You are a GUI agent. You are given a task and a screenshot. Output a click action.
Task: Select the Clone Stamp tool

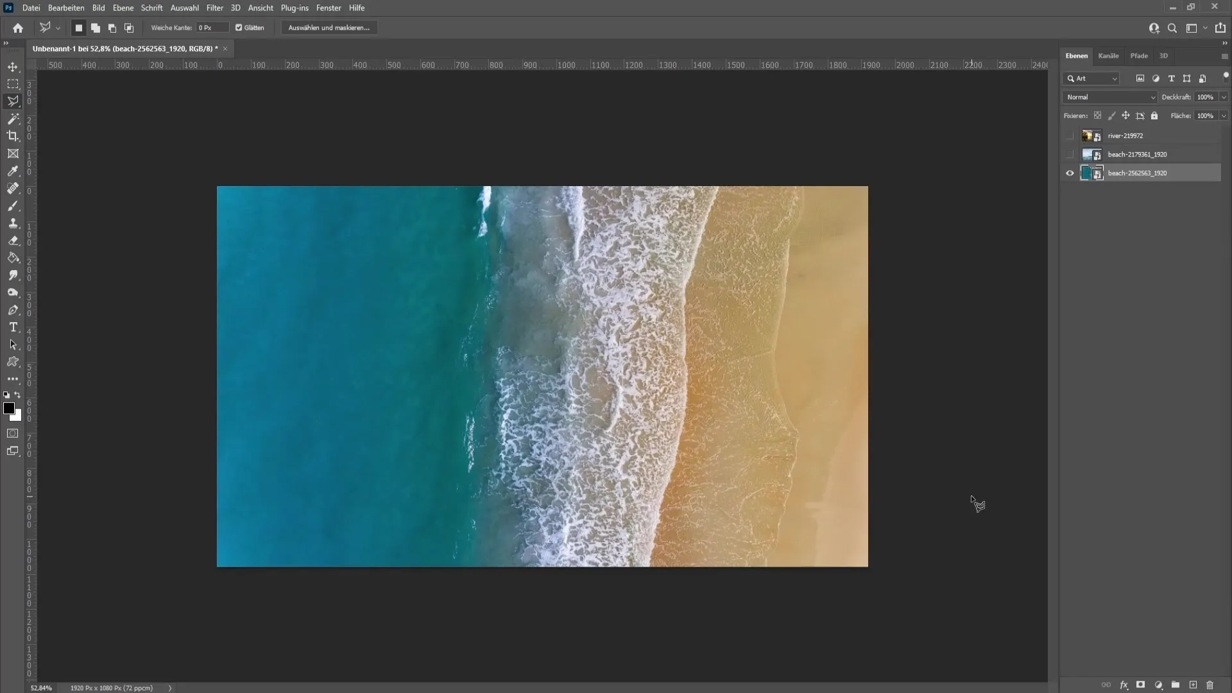click(x=13, y=223)
